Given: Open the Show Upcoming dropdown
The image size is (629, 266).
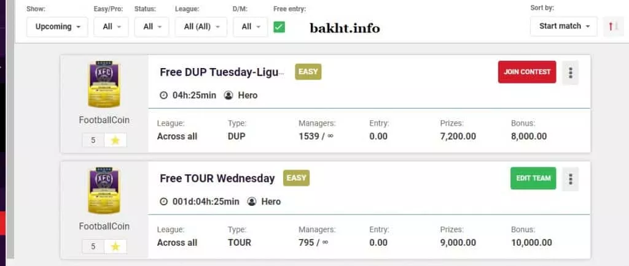Looking at the screenshot, I should click(57, 27).
